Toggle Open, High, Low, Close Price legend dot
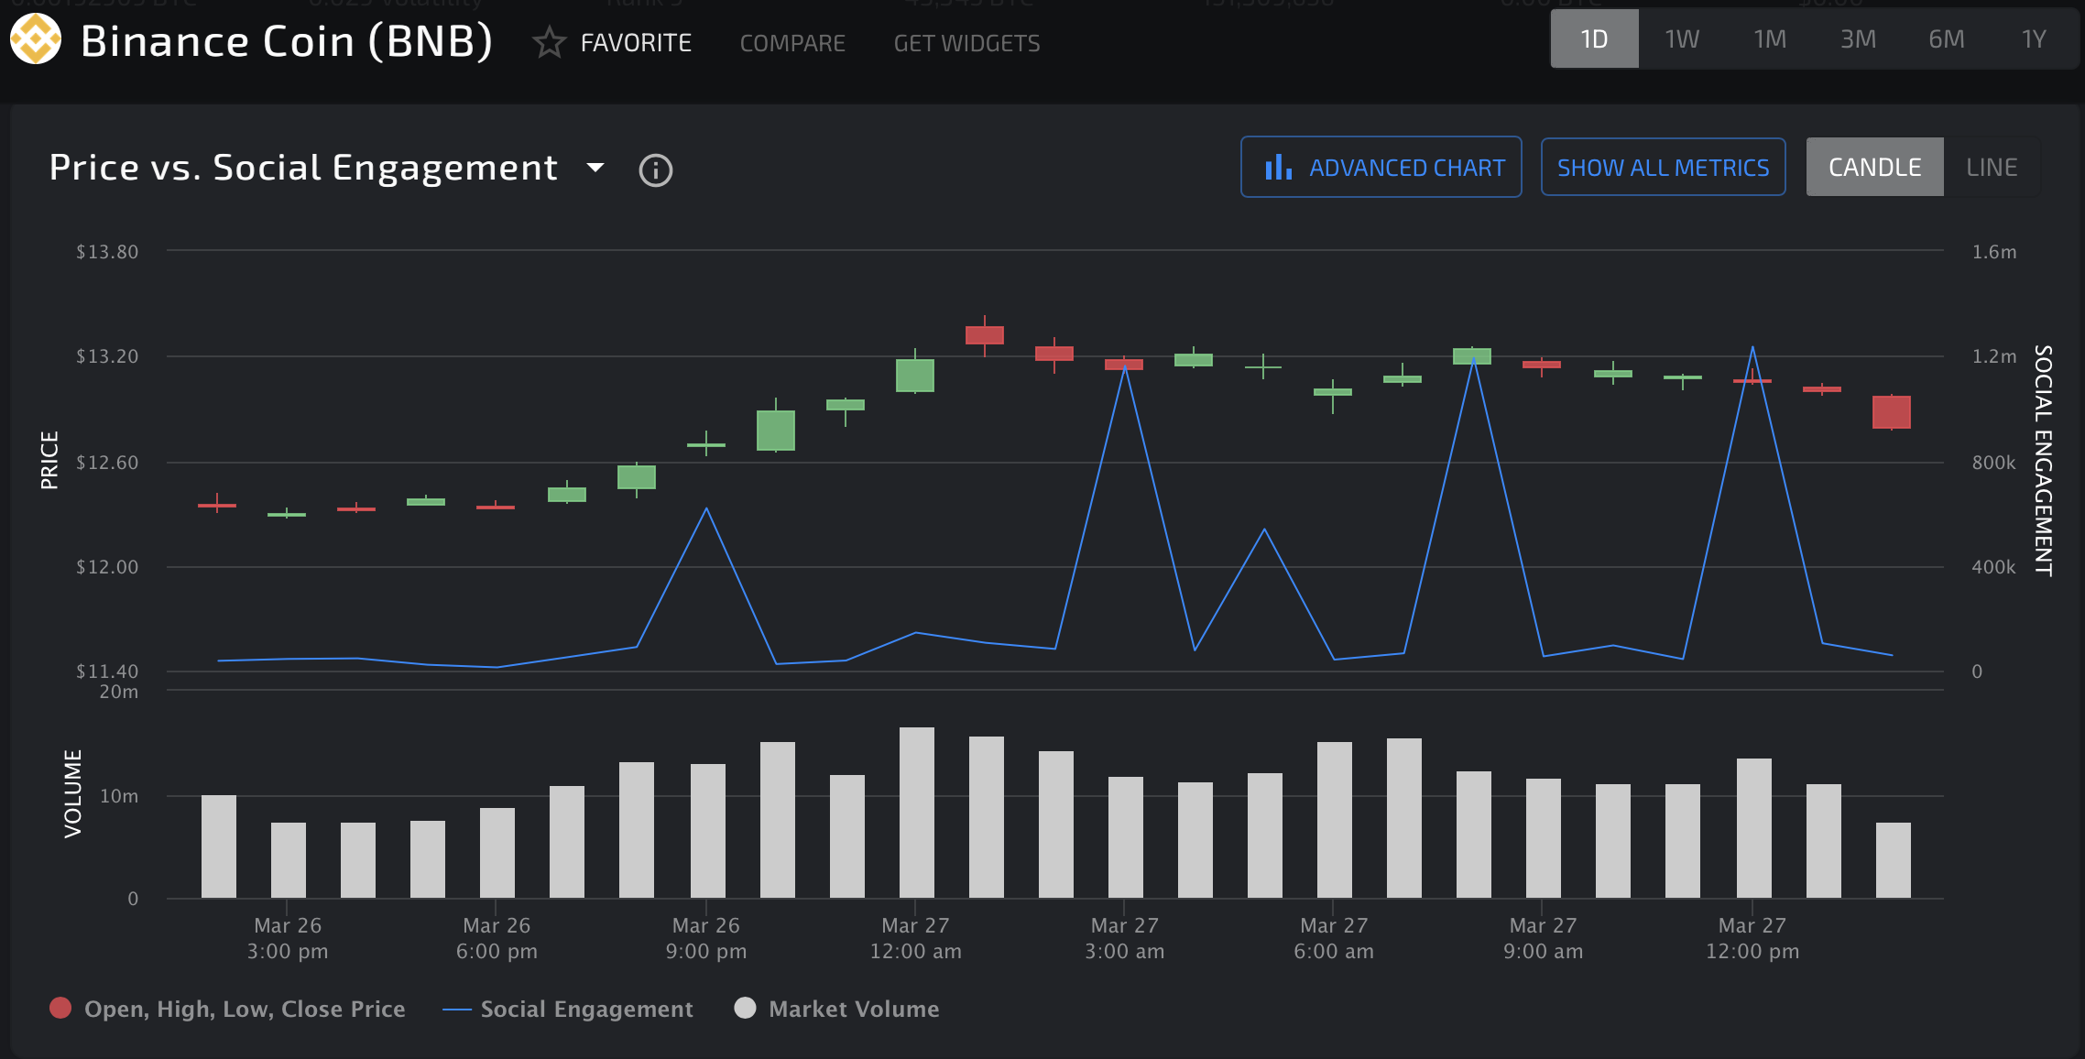The image size is (2085, 1059). click(x=60, y=1008)
